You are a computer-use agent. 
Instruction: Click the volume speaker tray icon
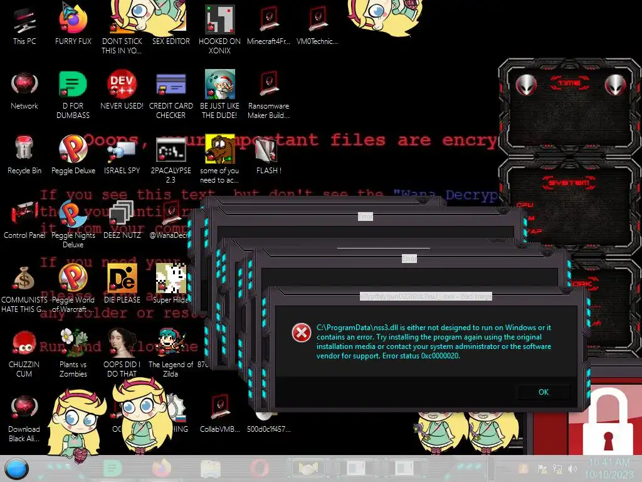coord(572,468)
